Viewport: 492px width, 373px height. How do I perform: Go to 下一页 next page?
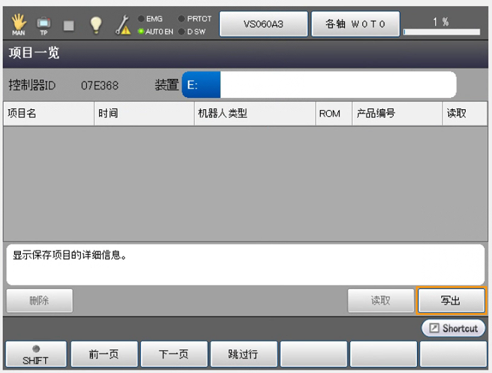pos(174,354)
